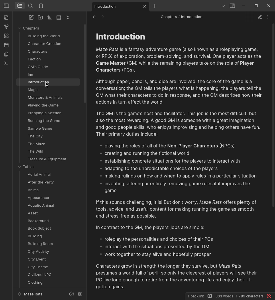Toggle reading view book icon in status bar

click(210, 296)
